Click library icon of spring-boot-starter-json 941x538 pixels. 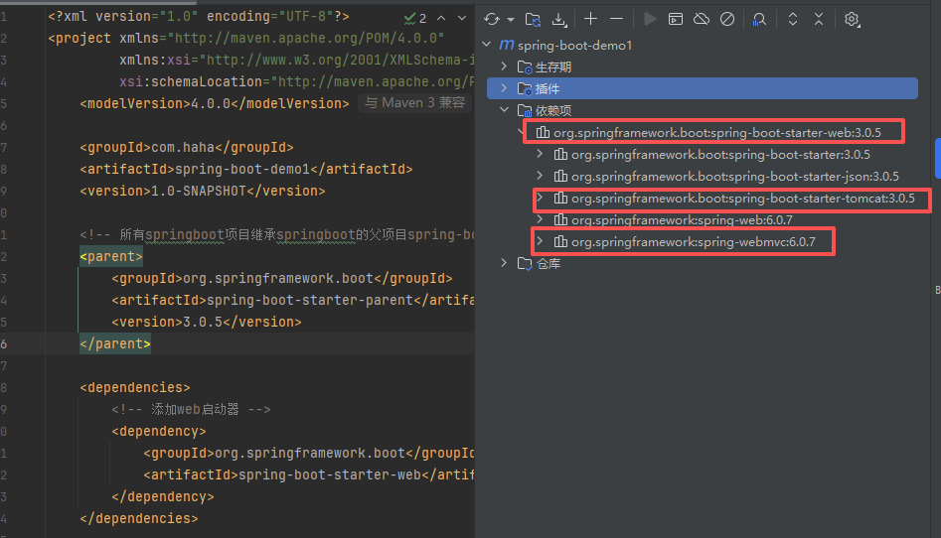pos(560,176)
